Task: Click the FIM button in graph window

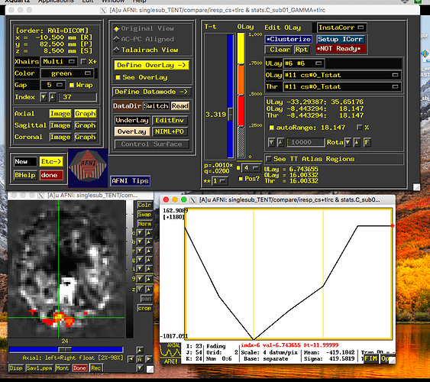Action: point(370,358)
